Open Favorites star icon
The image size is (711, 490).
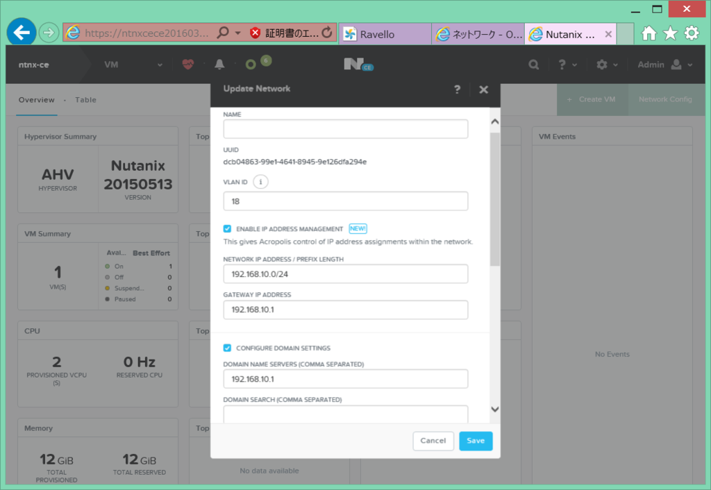tap(670, 33)
